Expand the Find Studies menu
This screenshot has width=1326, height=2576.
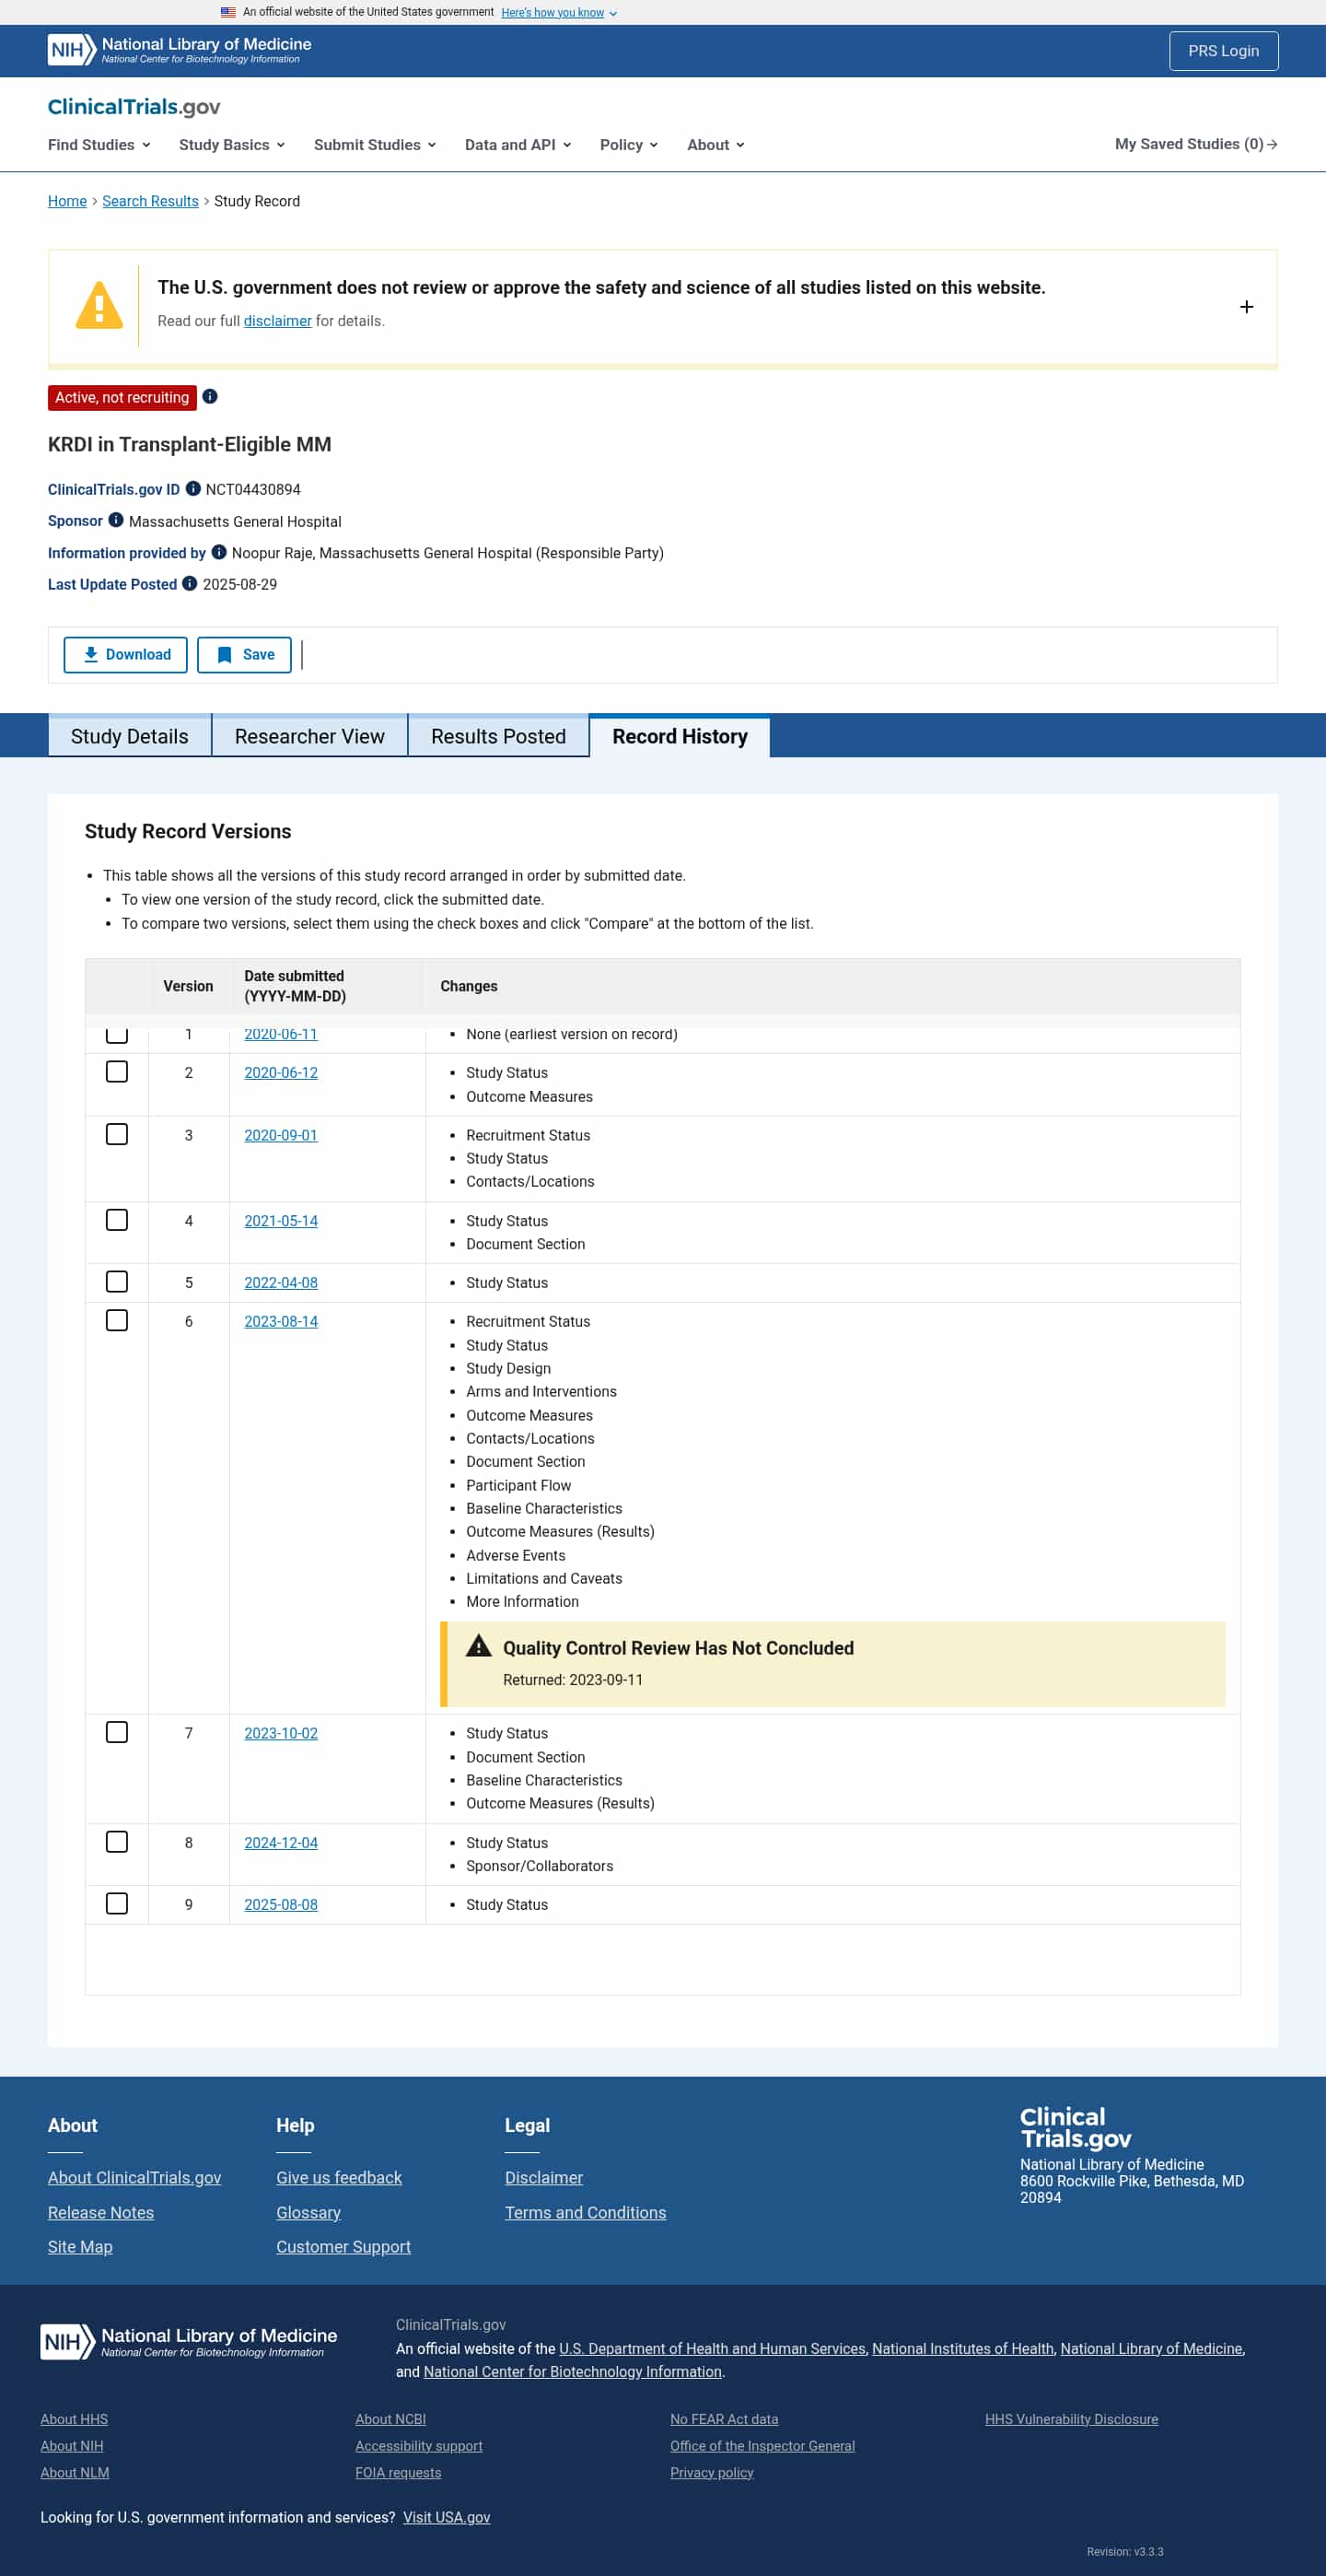99,145
